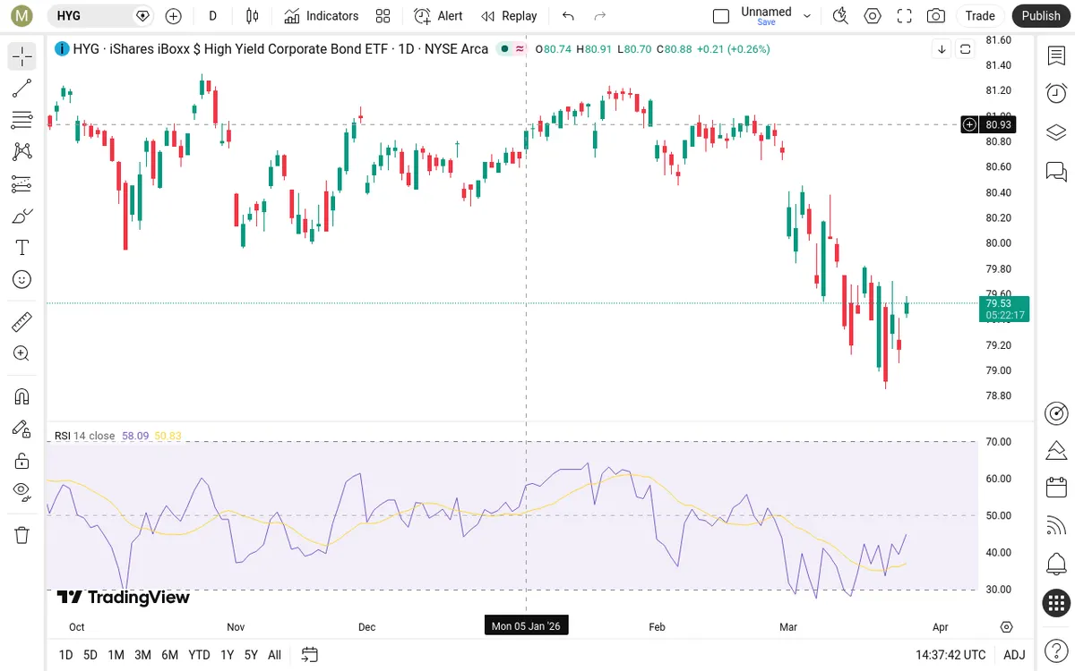Open the D interval selector
This screenshot has width=1075, height=671.
point(212,15)
